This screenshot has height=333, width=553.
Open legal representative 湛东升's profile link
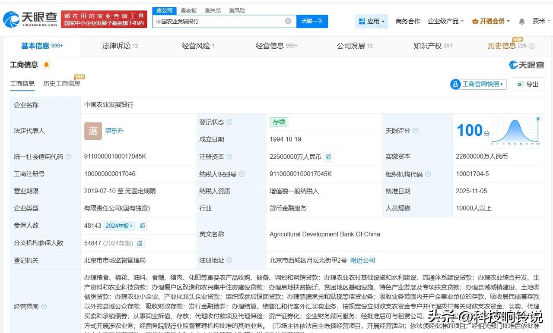point(114,131)
